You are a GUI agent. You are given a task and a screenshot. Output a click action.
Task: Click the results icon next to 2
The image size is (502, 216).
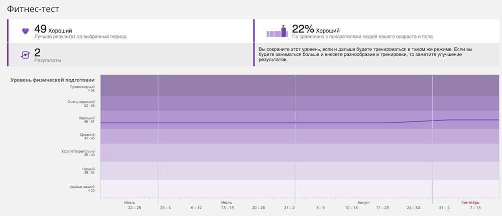26,54
